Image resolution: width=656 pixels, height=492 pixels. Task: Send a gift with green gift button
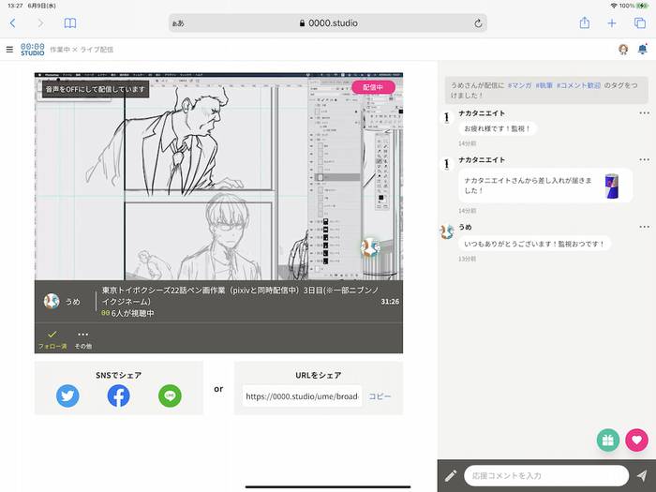tap(608, 440)
